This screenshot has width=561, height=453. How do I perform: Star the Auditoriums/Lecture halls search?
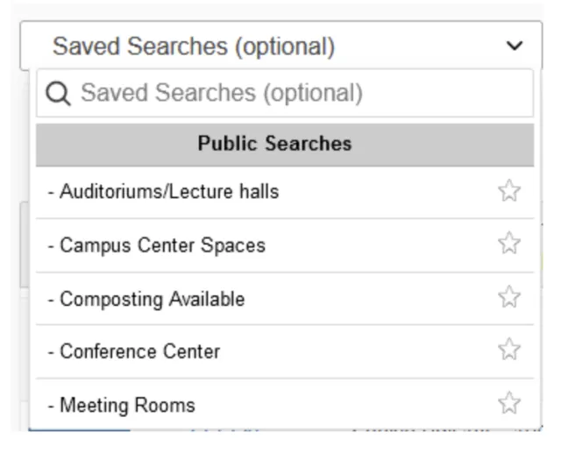point(509,191)
